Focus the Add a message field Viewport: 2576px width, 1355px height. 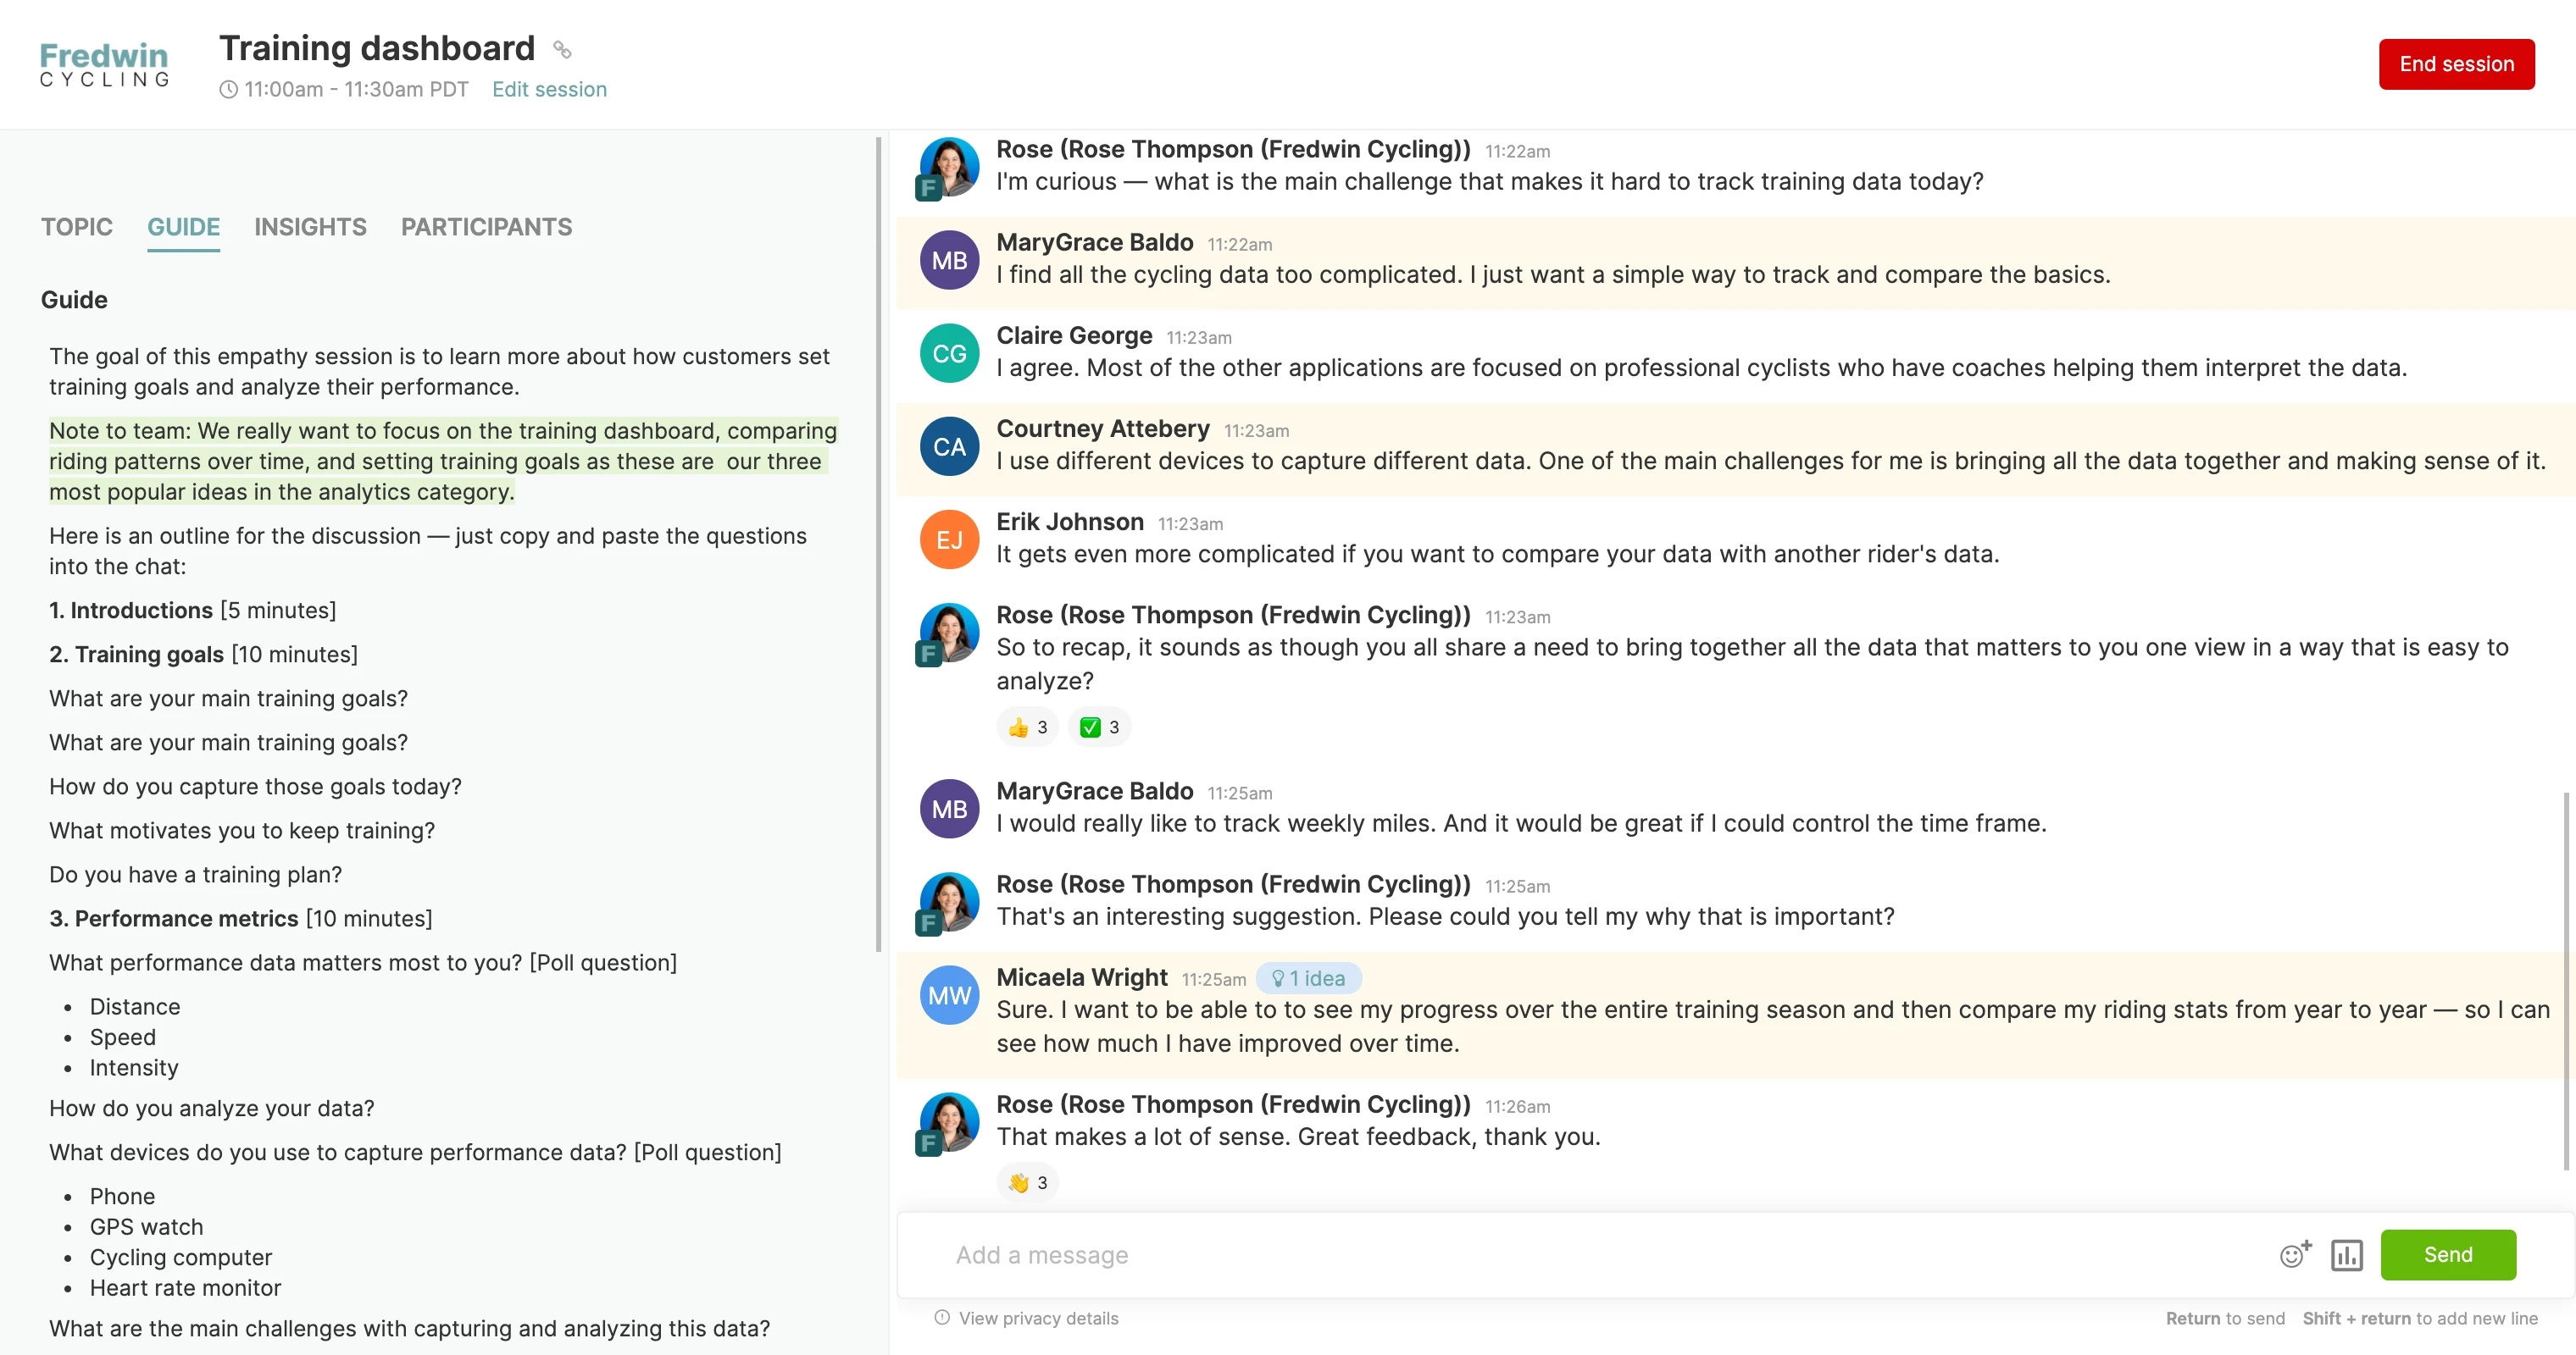click(1600, 1254)
